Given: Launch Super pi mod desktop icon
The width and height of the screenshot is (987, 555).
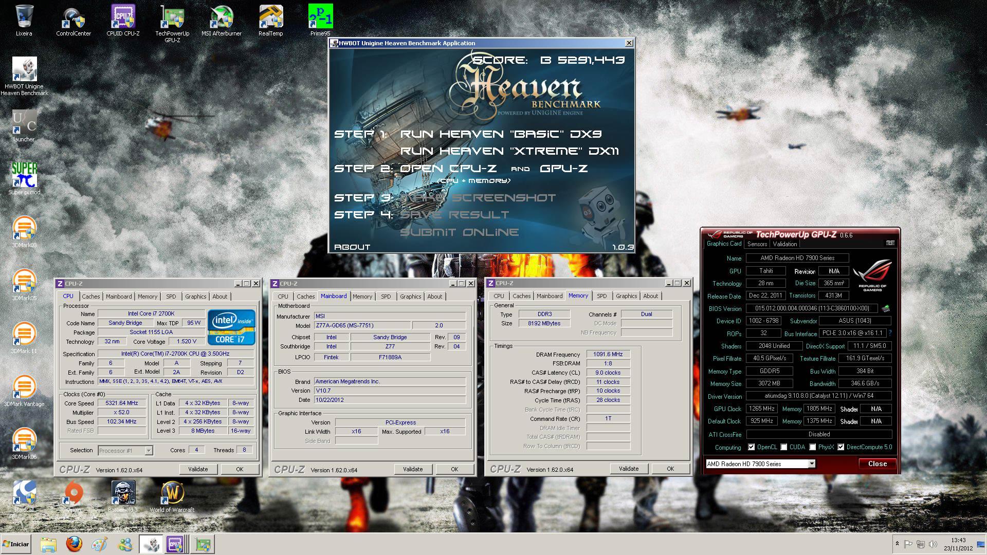Looking at the screenshot, I should click(x=24, y=179).
